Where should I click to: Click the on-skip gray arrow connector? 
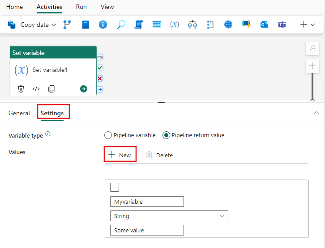pyautogui.click(x=100, y=57)
